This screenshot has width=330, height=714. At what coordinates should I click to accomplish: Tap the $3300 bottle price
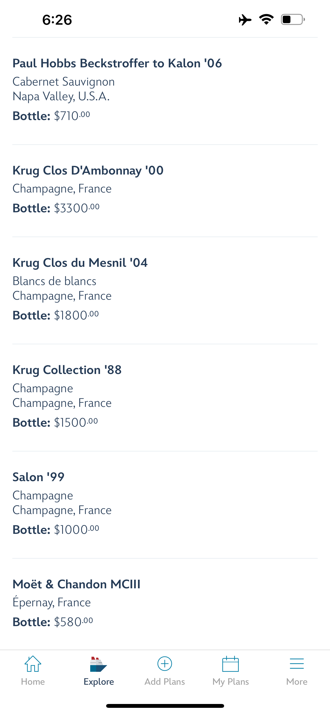pyautogui.click(x=77, y=208)
